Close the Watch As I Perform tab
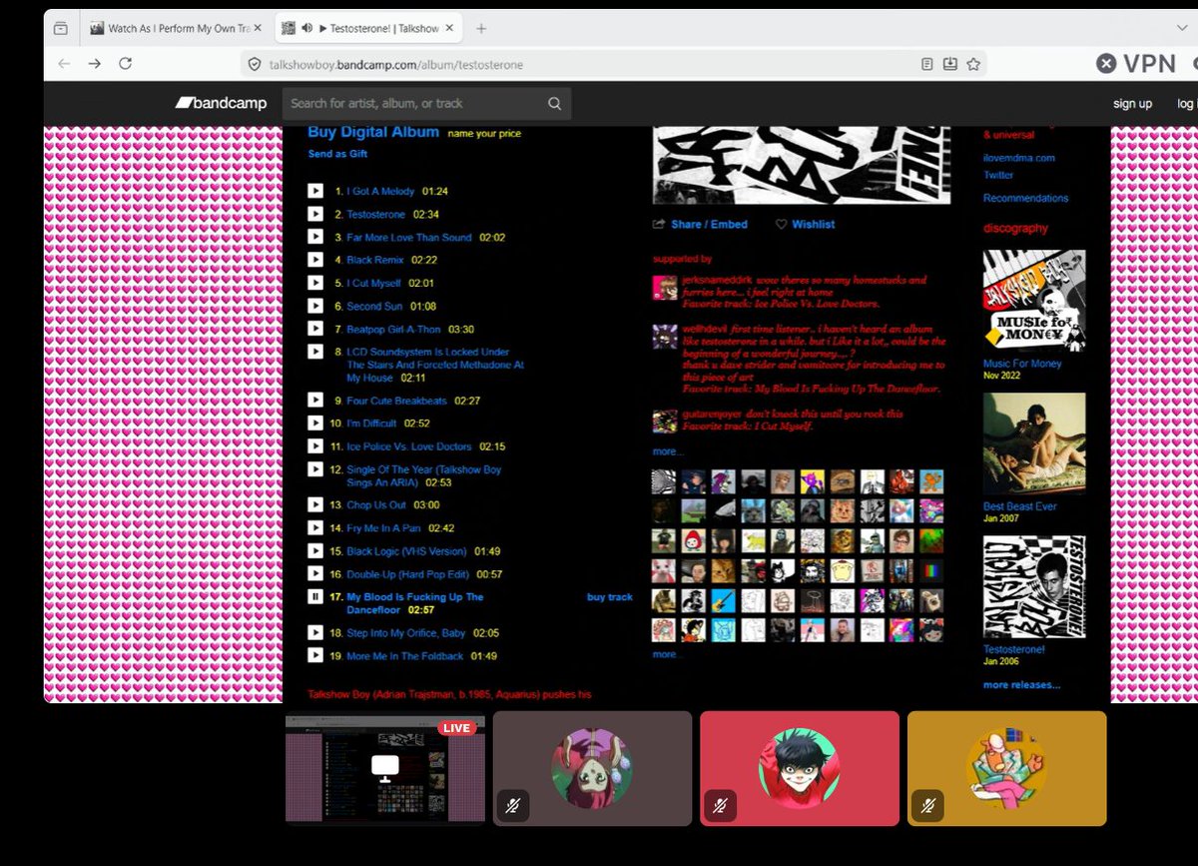The image size is (1198, 866). [x=258, y=28]
